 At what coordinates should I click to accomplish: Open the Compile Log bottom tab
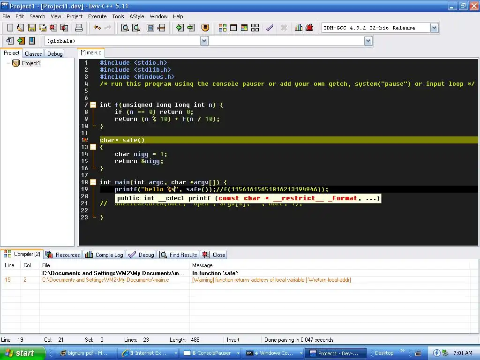point(104,255)
